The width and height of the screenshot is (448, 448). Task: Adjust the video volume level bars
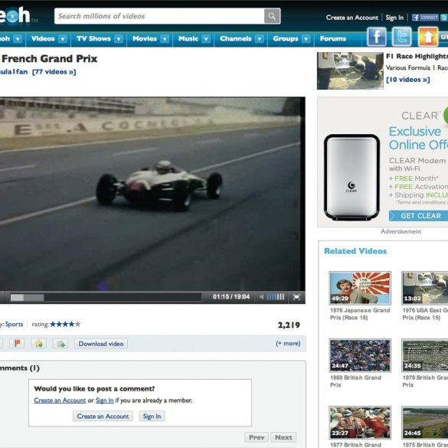(276, 297)
